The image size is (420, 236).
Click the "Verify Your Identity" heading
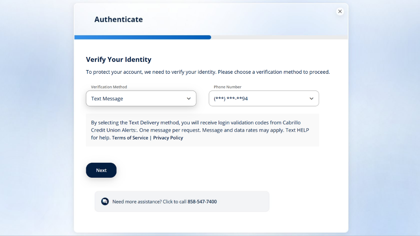click(119, 59)
